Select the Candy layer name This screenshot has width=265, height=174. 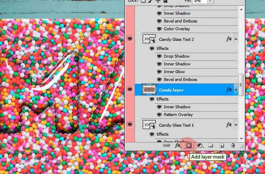(x=171, y=90)
